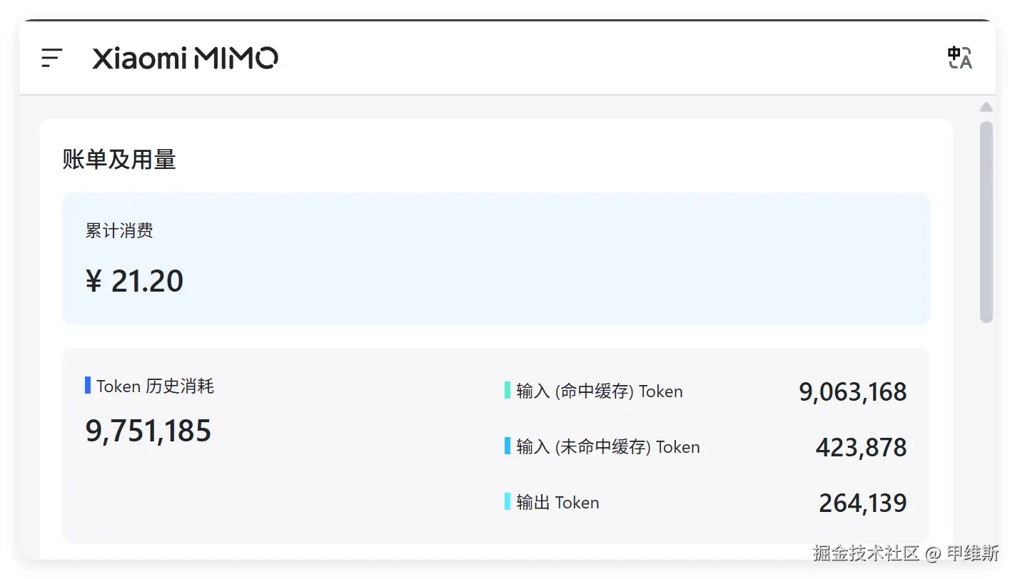1015x579 pixels.
Task: Click the 输入 (命中缓存) Token label
Action: [x=599, y=391]
